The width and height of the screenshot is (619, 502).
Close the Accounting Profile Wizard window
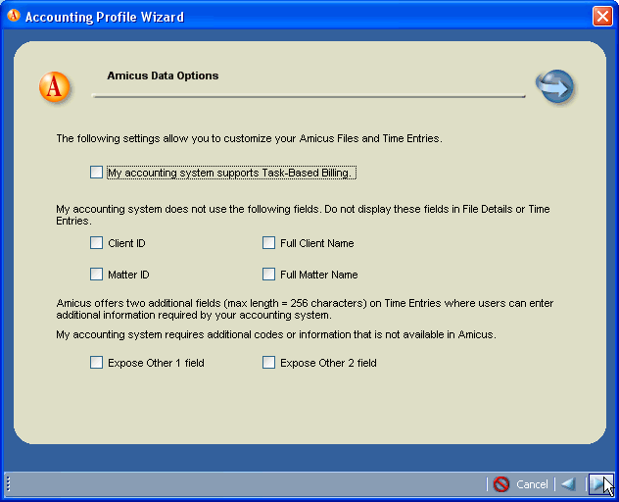602,16
